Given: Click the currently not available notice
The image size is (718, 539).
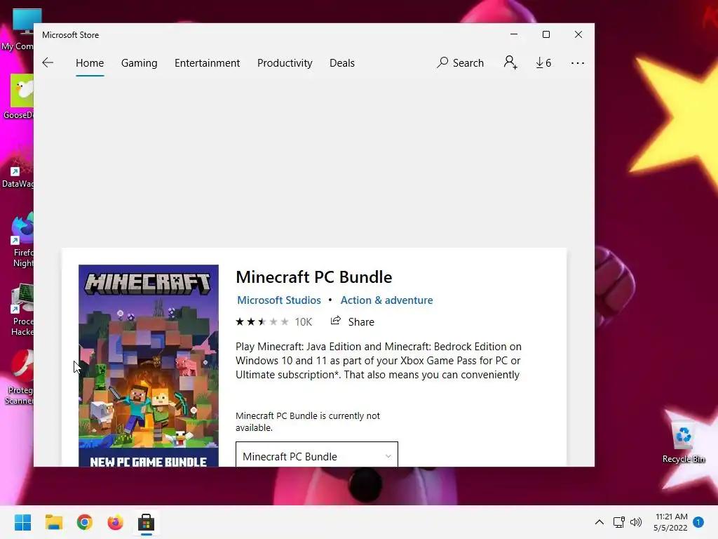Looking at the screenshot, I should pos(308,422).
